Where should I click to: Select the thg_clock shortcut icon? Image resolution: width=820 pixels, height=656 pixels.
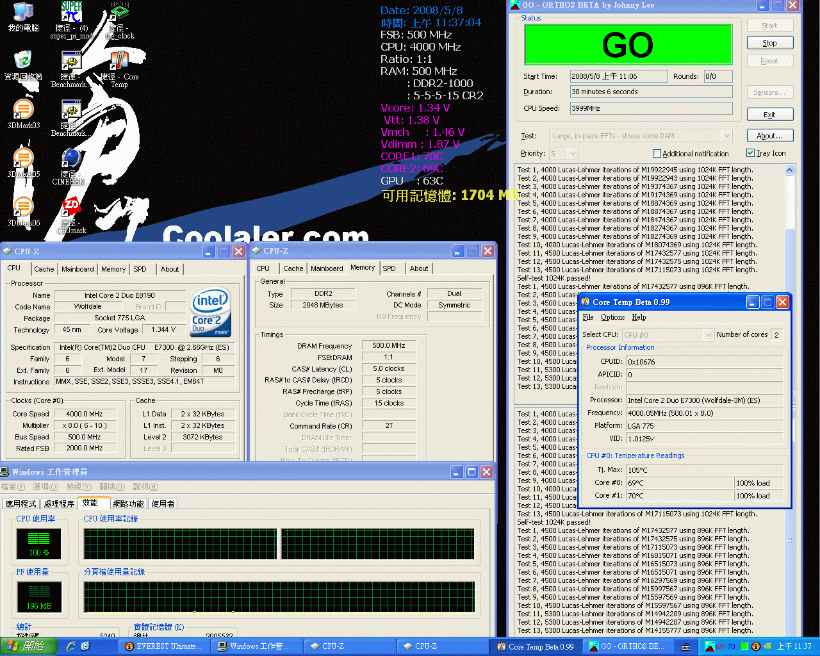[119, 12]
